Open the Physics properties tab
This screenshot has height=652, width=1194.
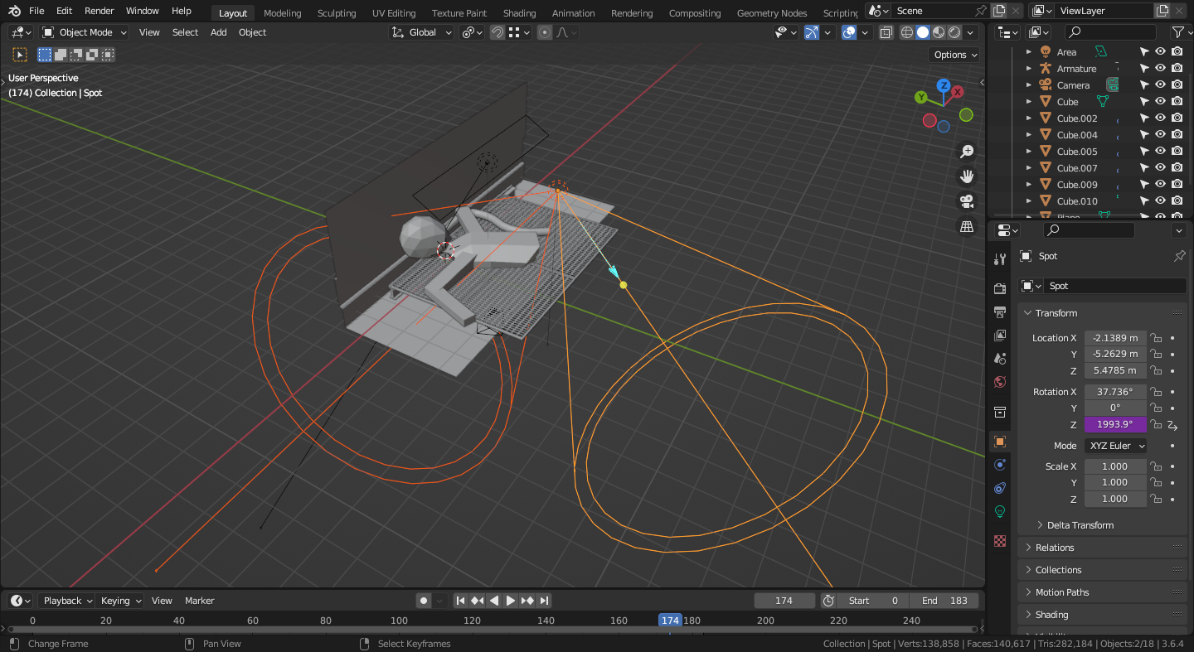(x=1000, y=465)
